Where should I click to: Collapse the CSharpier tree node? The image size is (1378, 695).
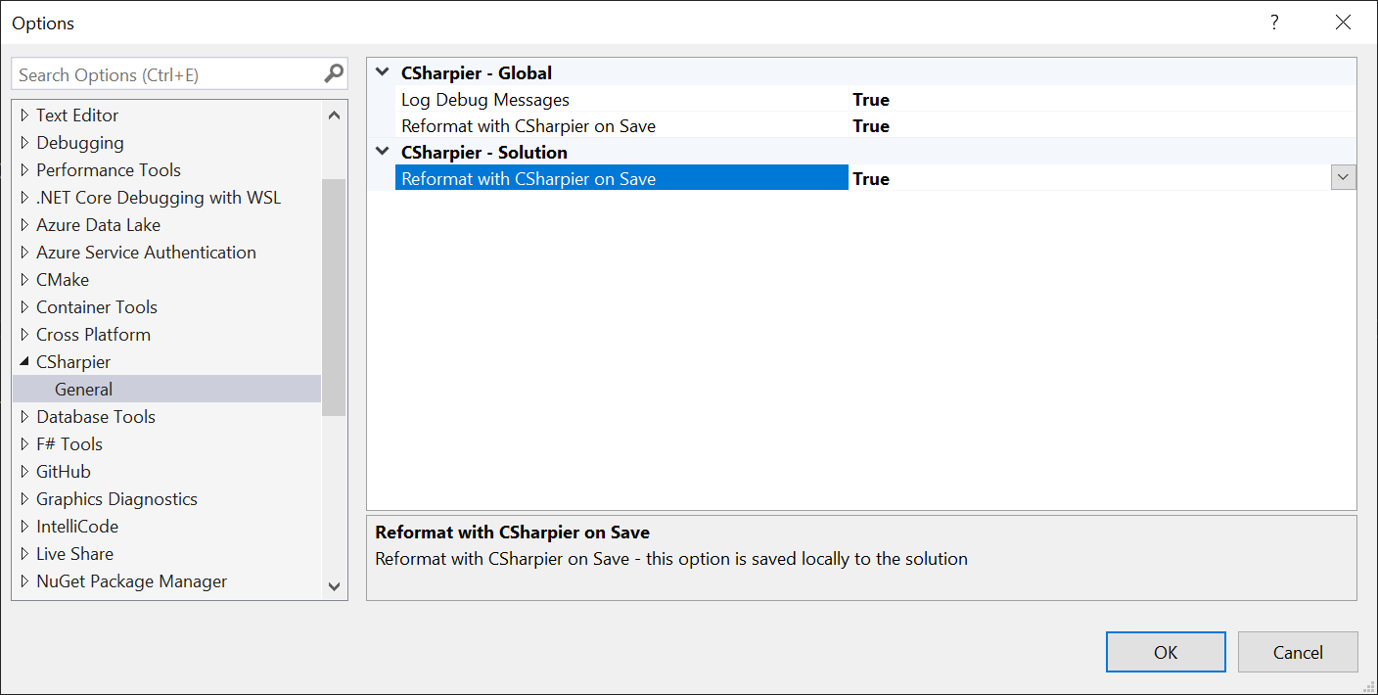pyautogui.click(x=23, y=361)
